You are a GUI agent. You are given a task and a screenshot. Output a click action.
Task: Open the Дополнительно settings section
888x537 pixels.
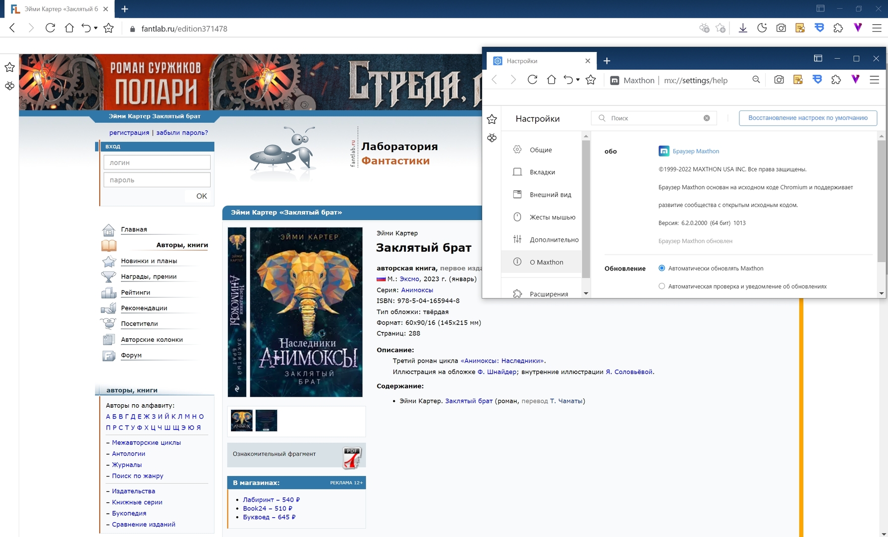(541, 239)
